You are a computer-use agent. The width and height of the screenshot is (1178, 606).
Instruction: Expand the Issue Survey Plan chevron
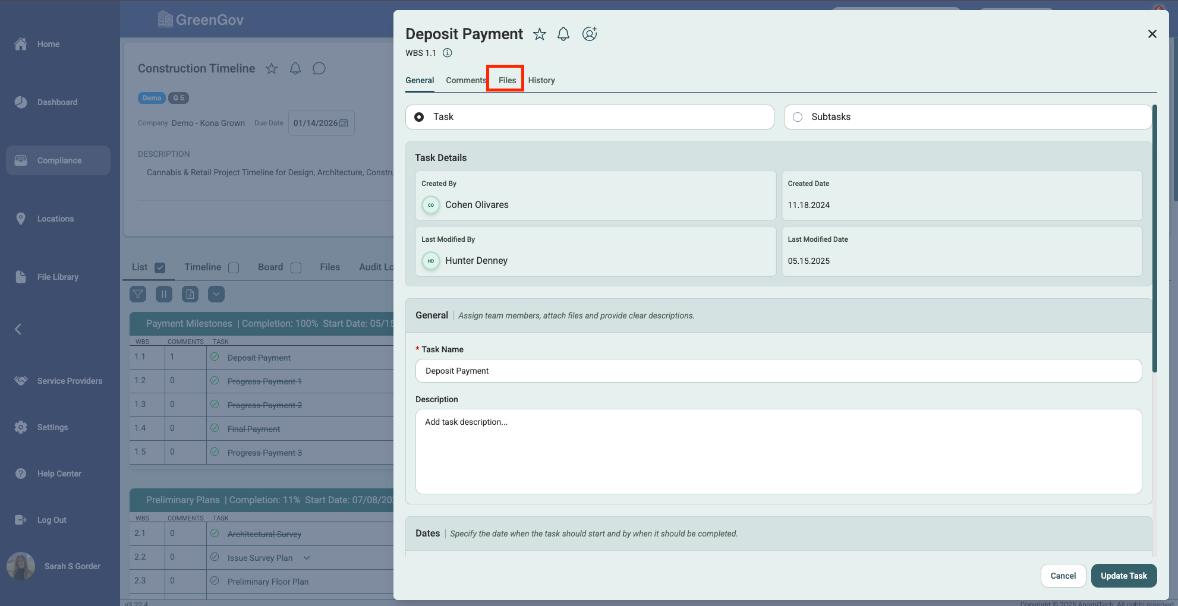pyautogui.click(x=307, y=558)
